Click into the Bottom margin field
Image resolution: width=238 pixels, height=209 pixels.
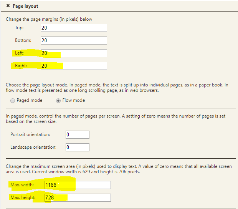[x=73, y=40]
